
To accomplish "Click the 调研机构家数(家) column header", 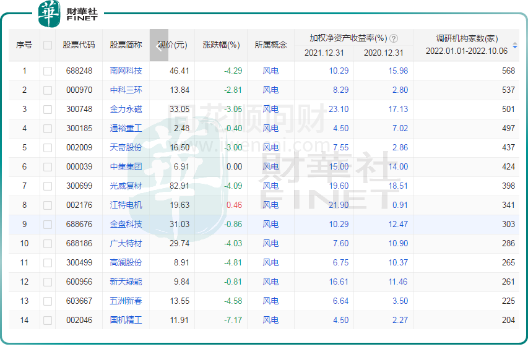I will [467, 38].
